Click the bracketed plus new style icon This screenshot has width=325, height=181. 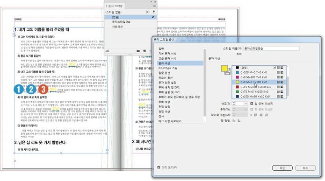tap(148, 12)
